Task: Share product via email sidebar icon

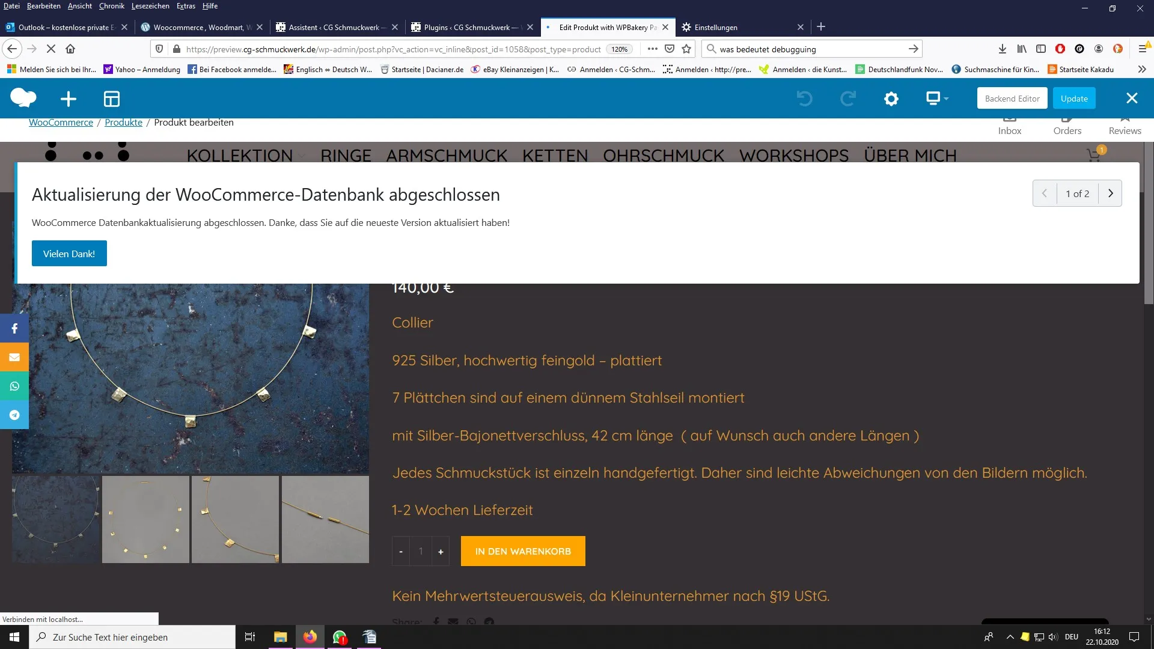Action: (x=14, y=358)
